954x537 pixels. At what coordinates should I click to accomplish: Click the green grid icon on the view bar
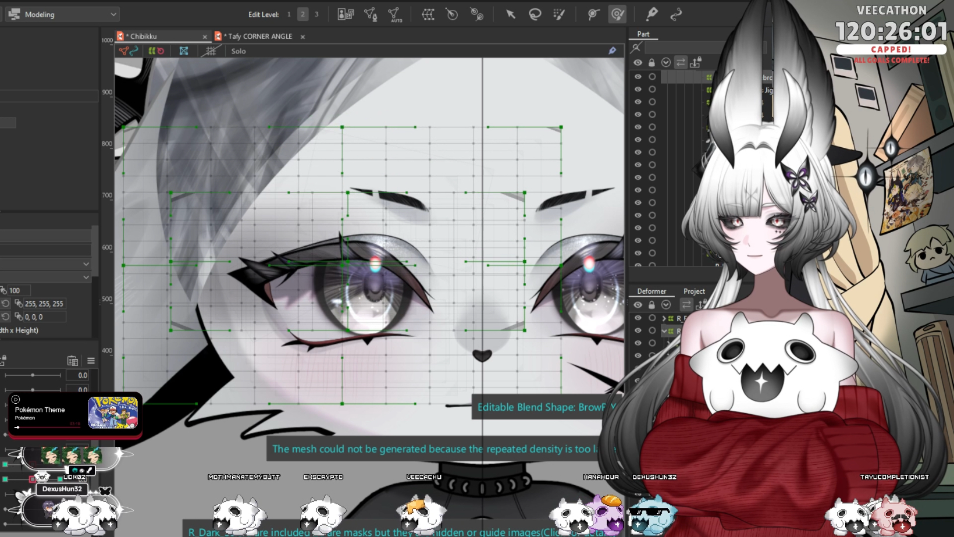pos(152,51)
